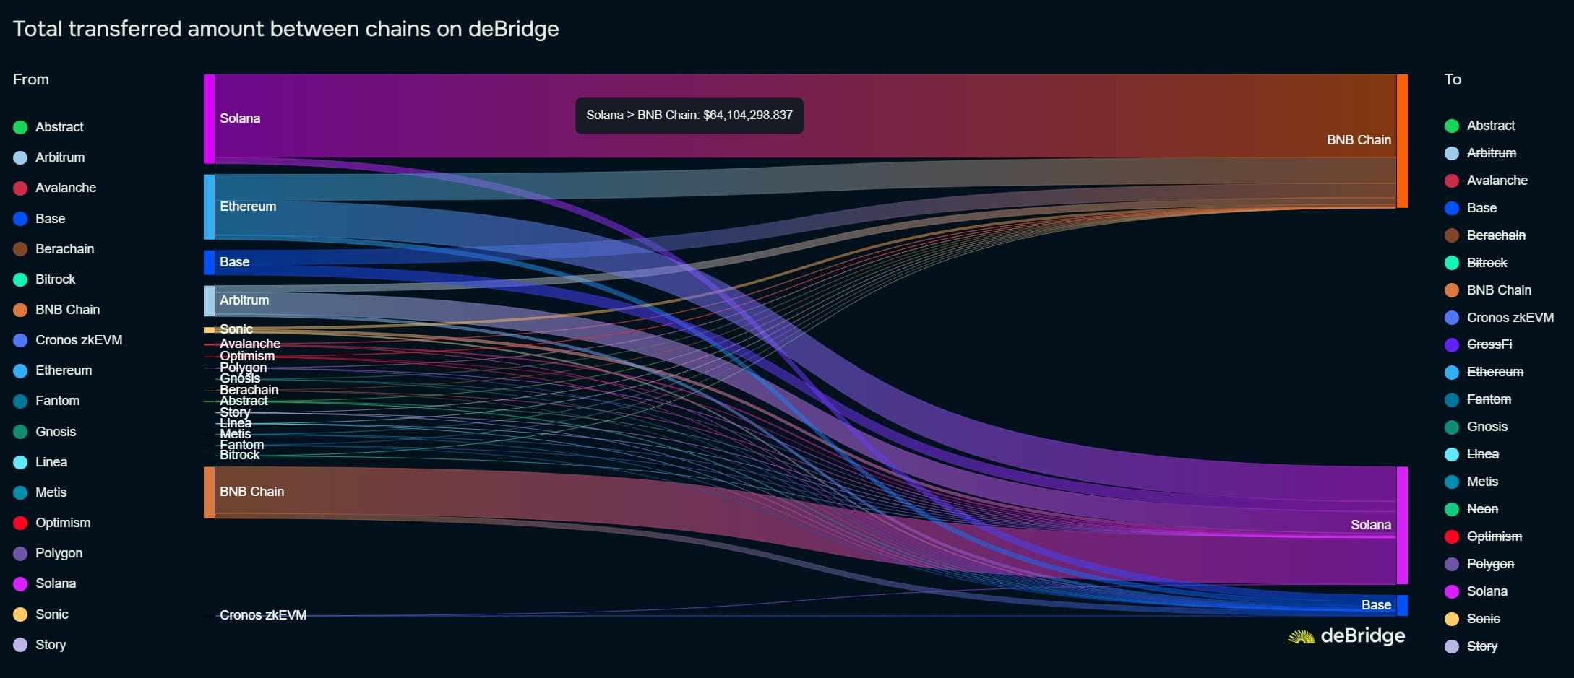
Task: Enable Bitrock in the To legend
Action: tap(1476, 263)
